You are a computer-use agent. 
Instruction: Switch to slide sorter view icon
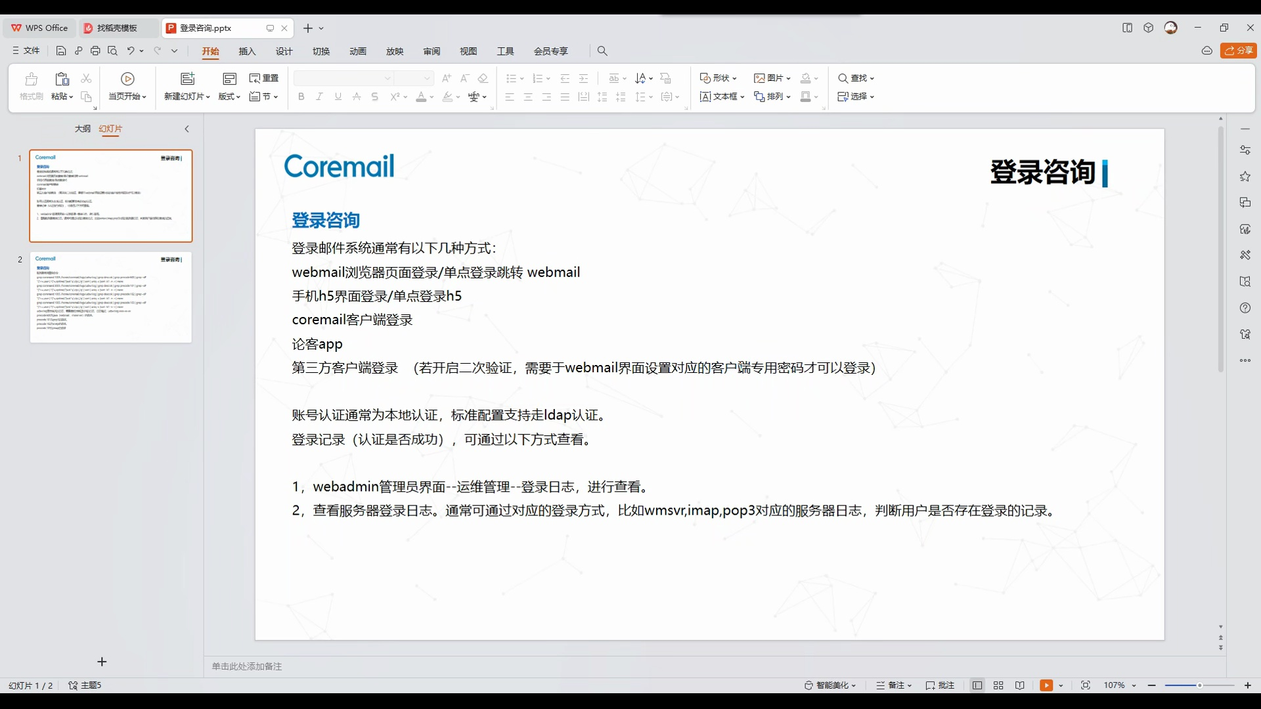(998, 685)
